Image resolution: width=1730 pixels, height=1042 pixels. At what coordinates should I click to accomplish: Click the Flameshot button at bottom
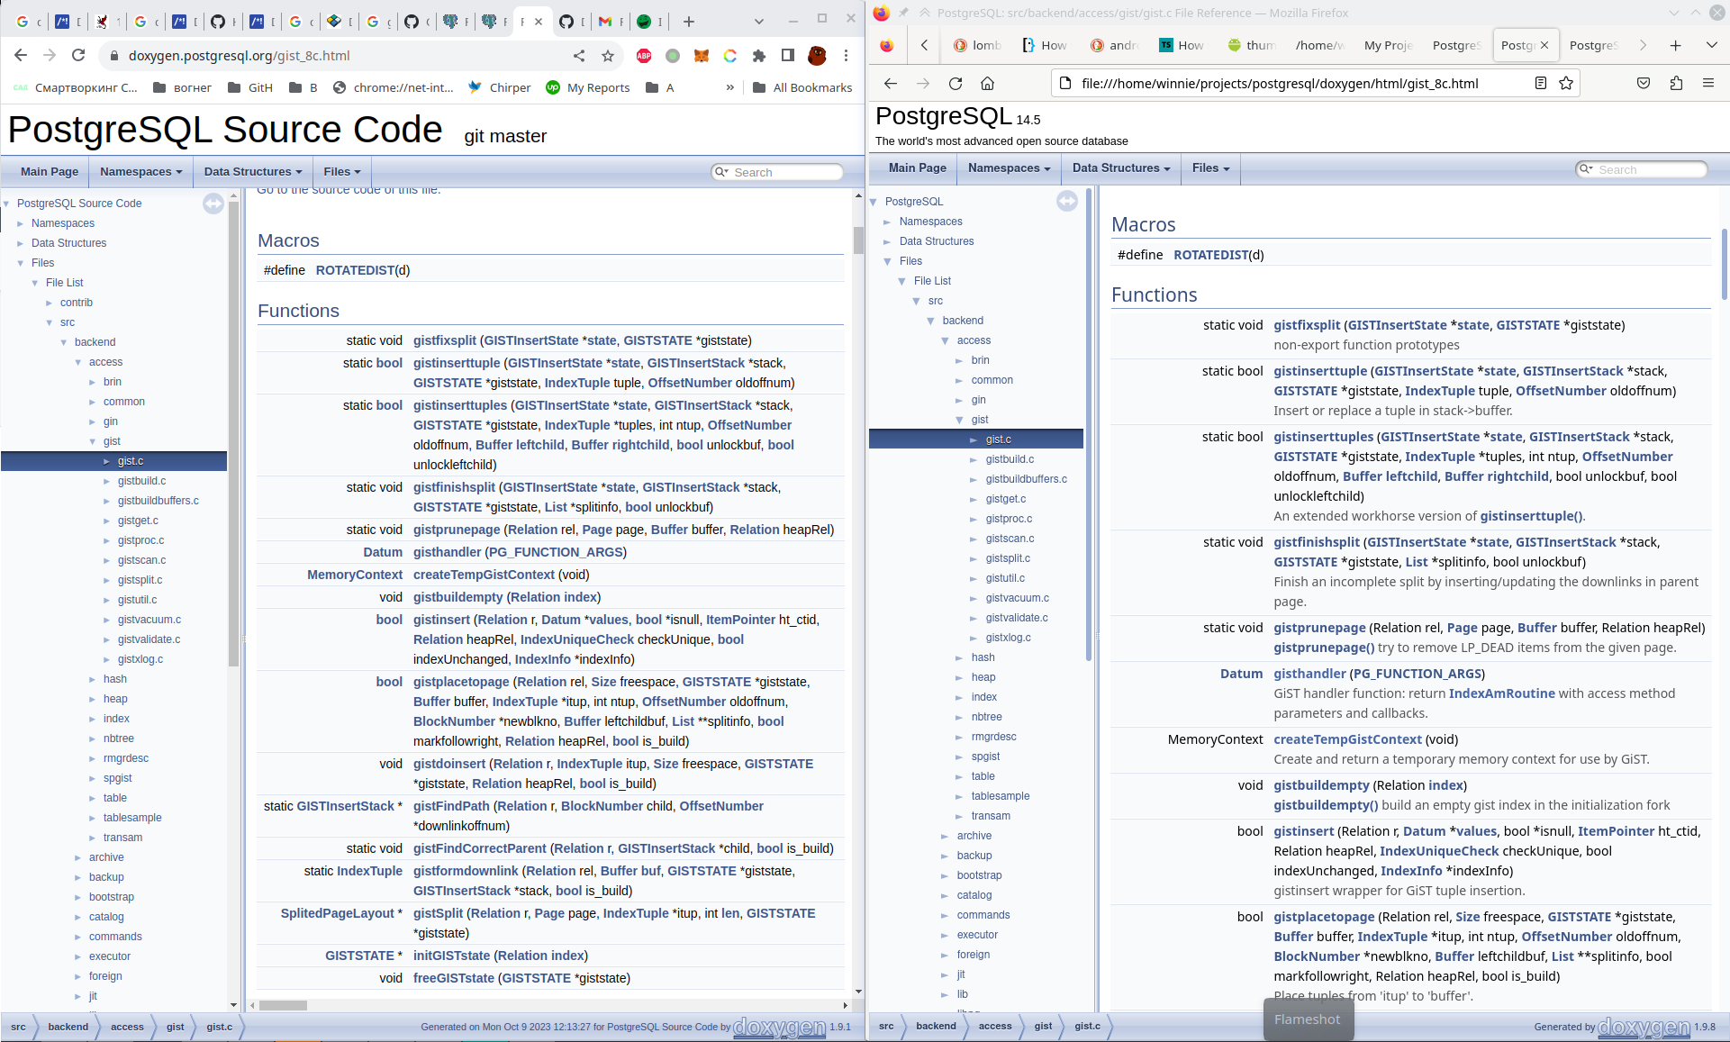(1308, 1019)
